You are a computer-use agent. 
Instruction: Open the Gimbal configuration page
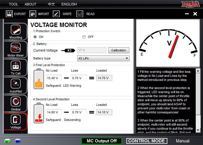pyautogui.click(x=16, y=103)
